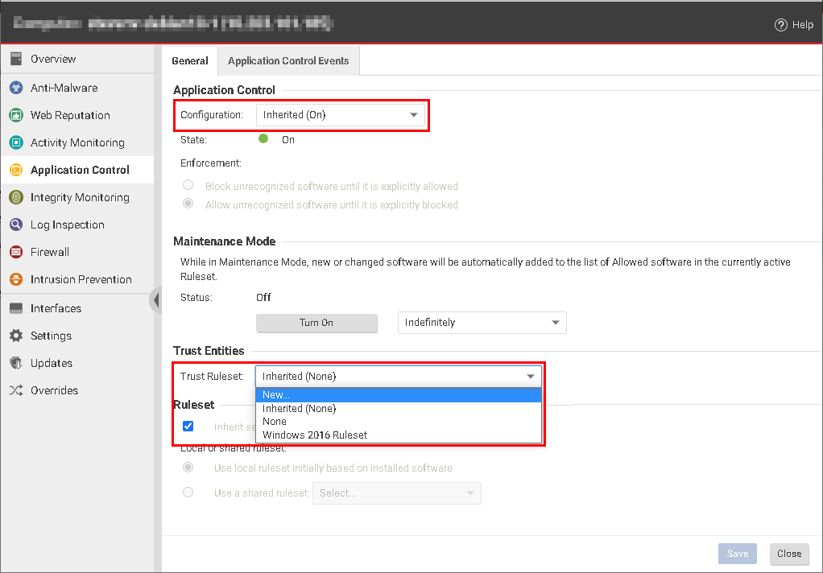Viewport: 823px width, 573px height.
Task: Open the Configuration dropdown
Action: pyautogui.click(x=341, y=114)
